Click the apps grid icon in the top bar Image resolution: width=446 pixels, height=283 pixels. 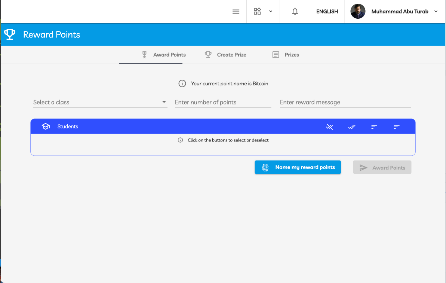(257, 11)
